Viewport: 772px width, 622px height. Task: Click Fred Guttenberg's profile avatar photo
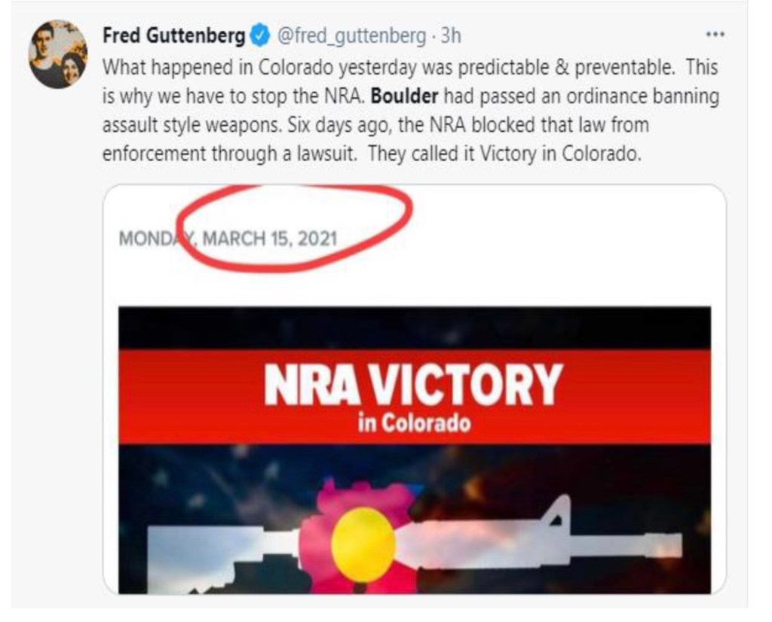[57, 55]
